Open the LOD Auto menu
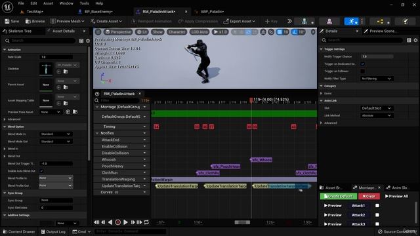The image size is (420, 236). (199, 32)
